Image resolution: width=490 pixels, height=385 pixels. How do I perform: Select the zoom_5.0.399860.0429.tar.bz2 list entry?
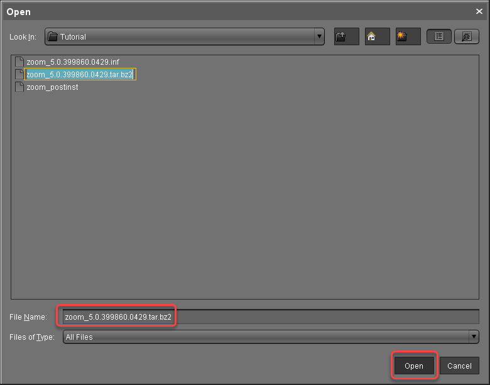[80, 75]
